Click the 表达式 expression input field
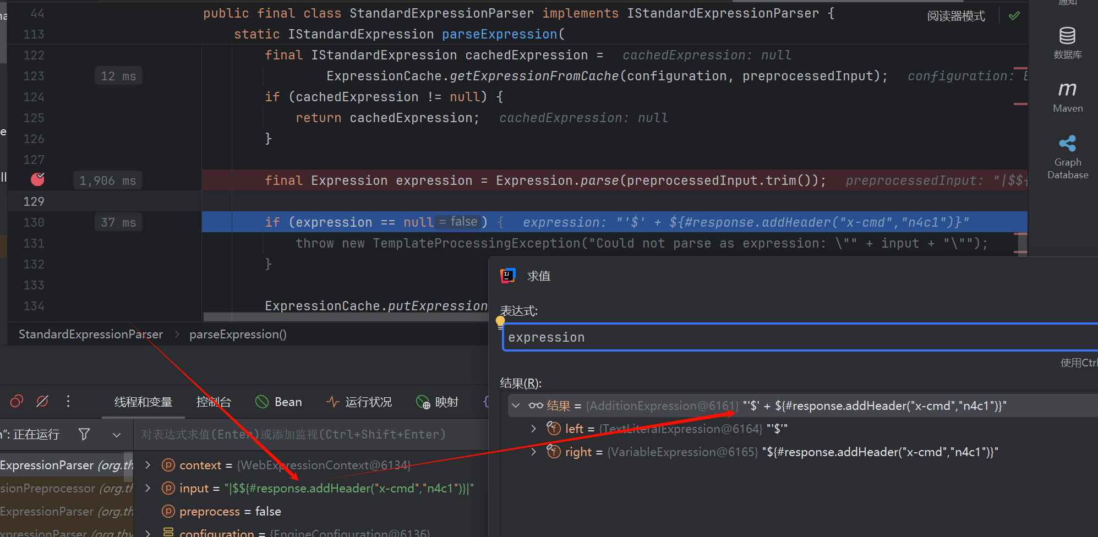Screen dimensions: 1098x537 (x=771, y=337)
